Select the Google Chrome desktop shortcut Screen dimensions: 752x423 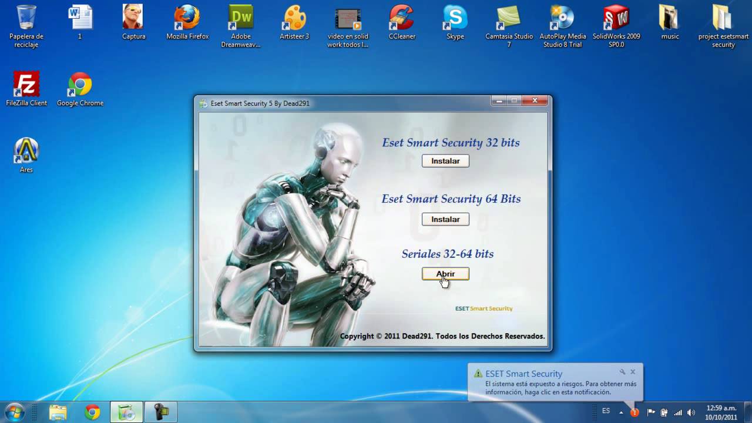[80, 89]
